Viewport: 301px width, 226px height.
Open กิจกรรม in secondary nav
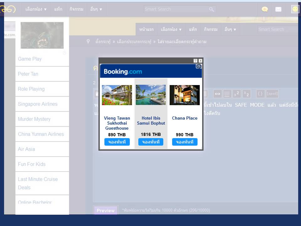coord(211,30)
